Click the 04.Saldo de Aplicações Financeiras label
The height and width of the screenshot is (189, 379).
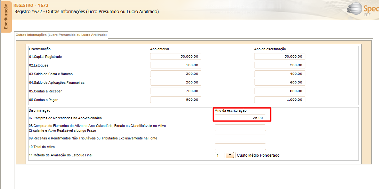click(x=57, y=83)
